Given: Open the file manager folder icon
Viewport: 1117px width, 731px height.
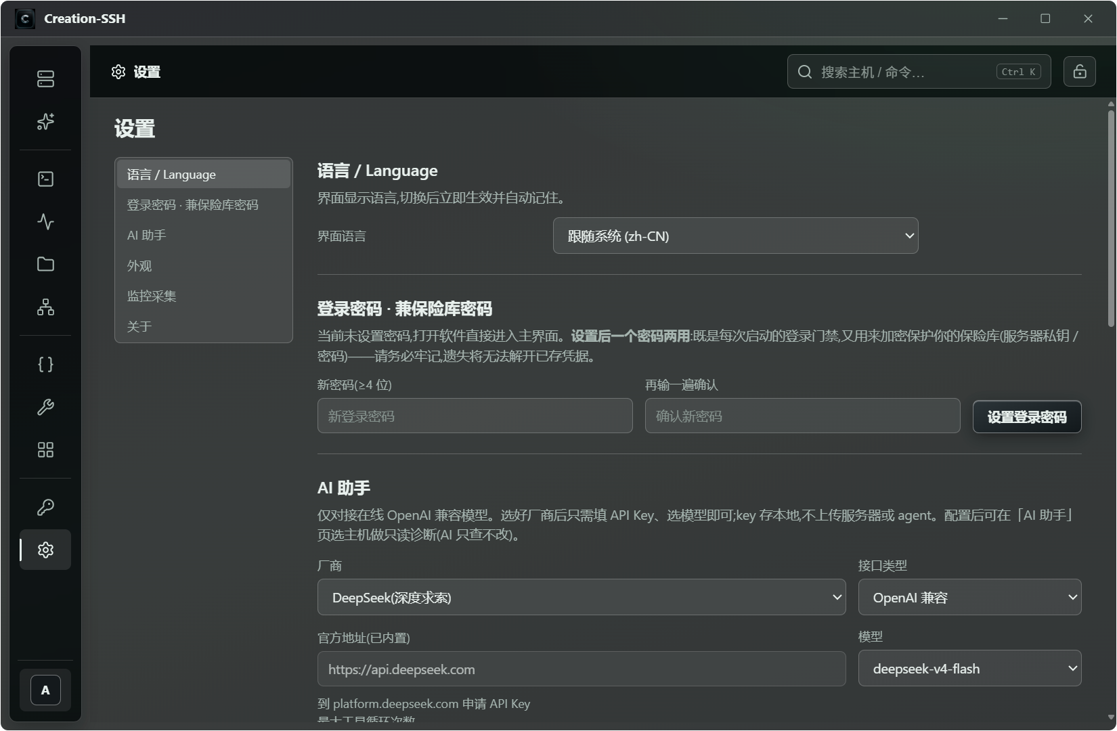Looking at the screenshot, I should (x=45, y=264).
